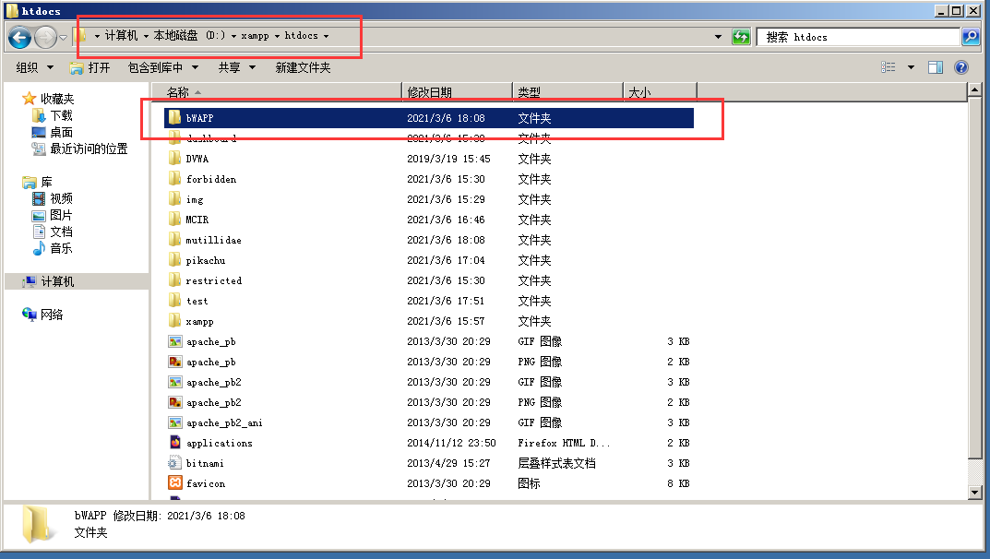Select the apache_pb2_ani GIF file icon
Screen dimensions: 990x559
click(x=175, y=422)
